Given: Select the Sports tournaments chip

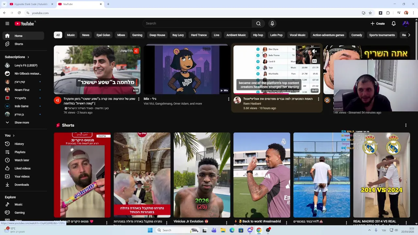Looking at the screenshot, I should [x=382, y=35].
